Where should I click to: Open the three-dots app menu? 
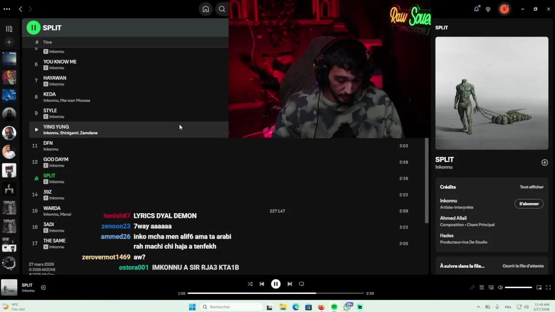[x=7, y=9]
